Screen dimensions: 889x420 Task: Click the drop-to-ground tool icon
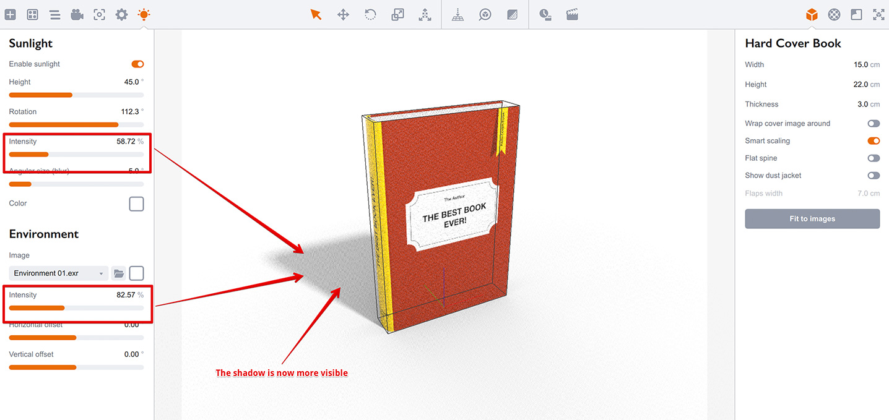coord(458,14)
